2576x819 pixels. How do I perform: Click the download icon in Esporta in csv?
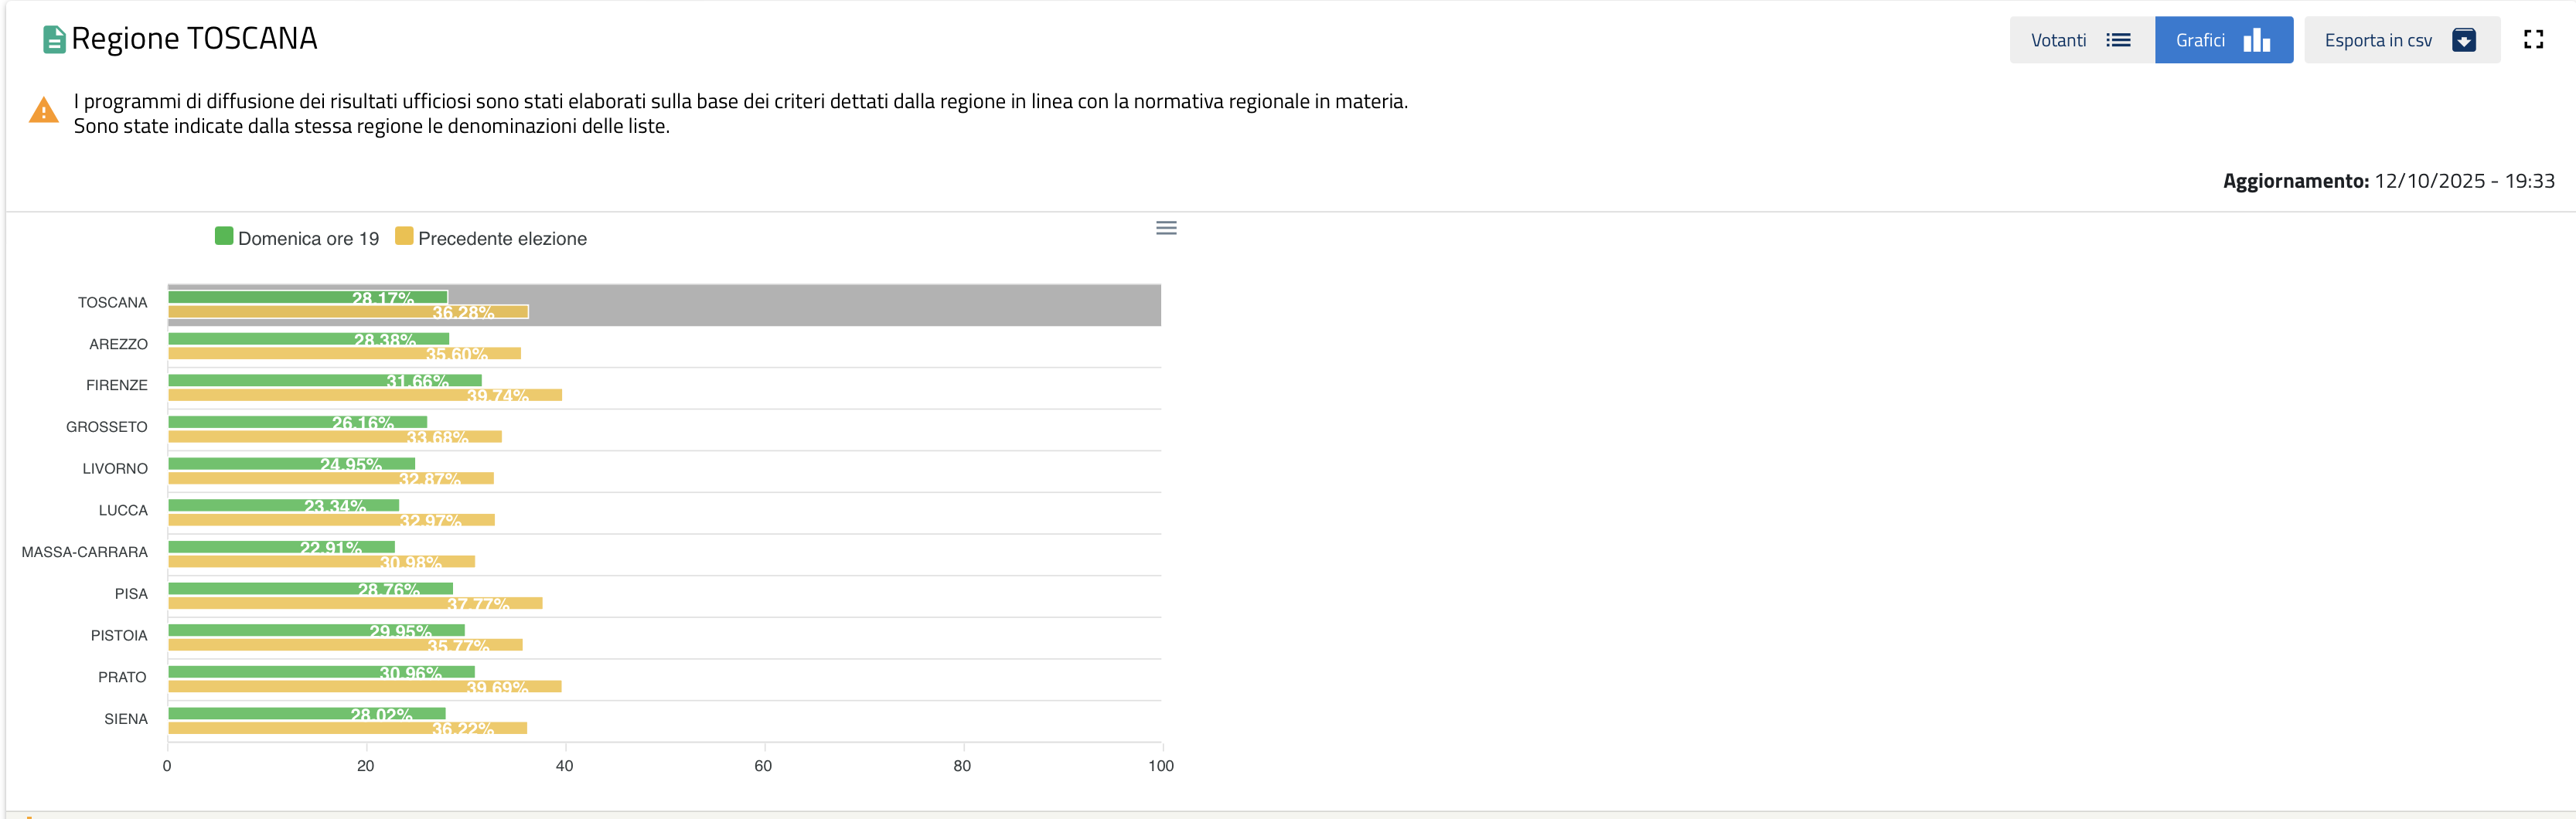pos(2464,40)
